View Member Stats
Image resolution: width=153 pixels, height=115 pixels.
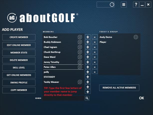pos(19,53)
